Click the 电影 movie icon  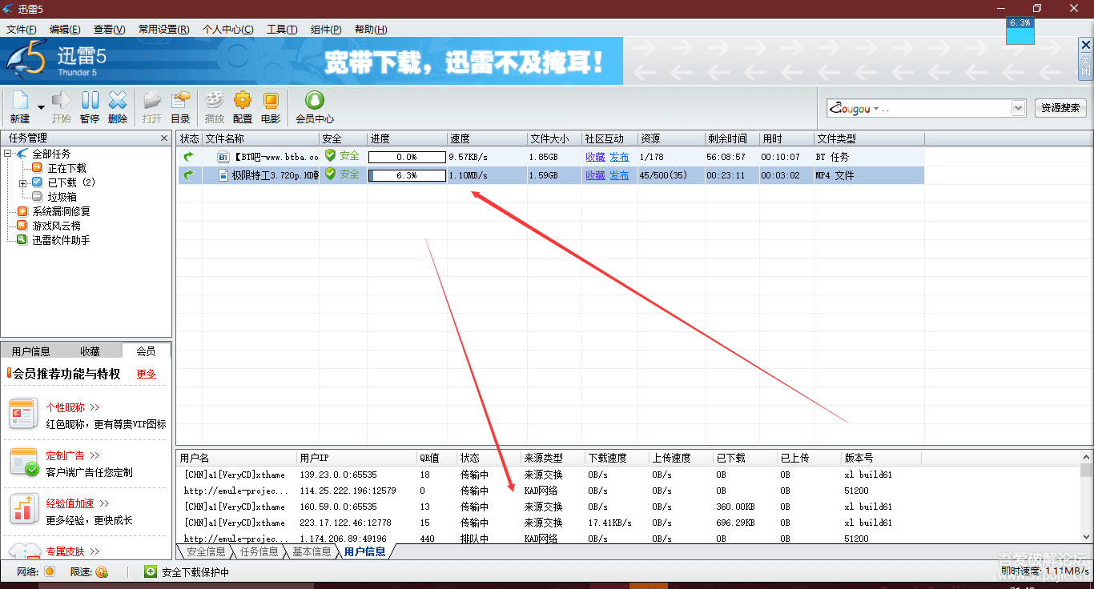(271, 101)
